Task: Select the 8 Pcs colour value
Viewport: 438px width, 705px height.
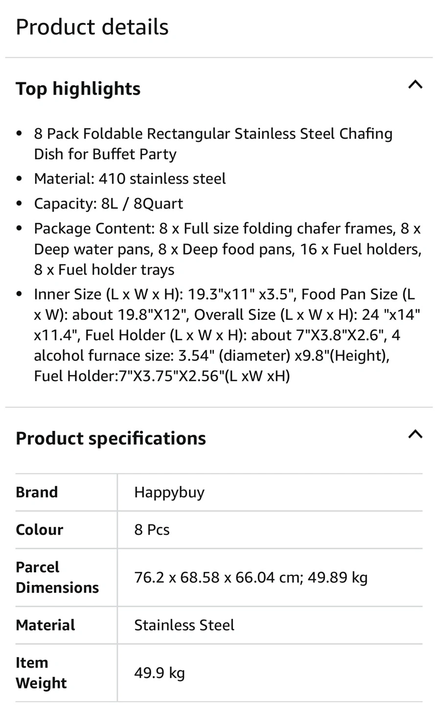Action: [x=152, y=530]
